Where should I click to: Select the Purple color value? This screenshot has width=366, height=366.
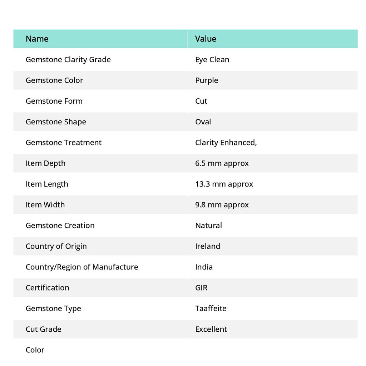click(x=207, y=80)
